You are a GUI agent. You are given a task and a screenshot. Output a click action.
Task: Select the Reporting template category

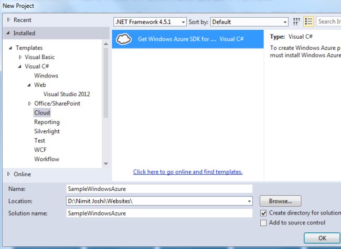[47, 122]
